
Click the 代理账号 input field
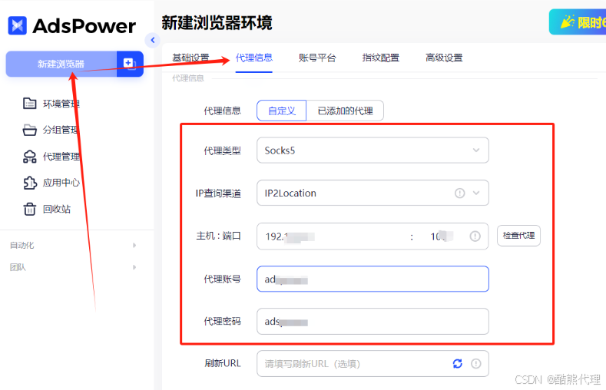(373, 279)
